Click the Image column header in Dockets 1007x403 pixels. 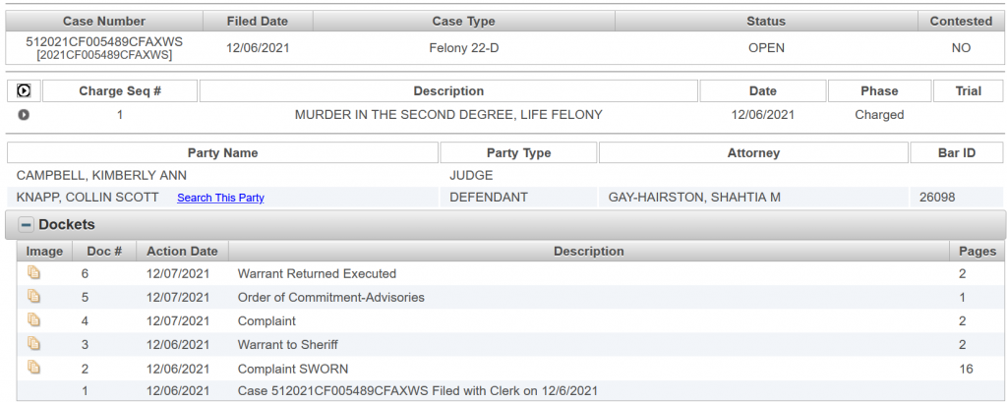[44, 251]
